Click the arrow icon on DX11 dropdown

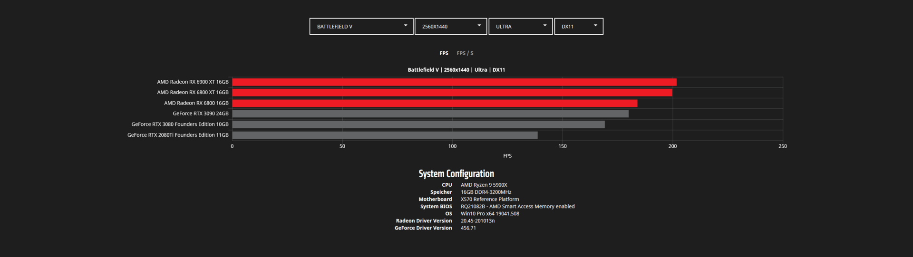click(595, 26)
